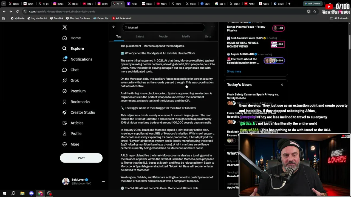
Task: Open File Explorer from the taskbar
Action: pos(22,193)
